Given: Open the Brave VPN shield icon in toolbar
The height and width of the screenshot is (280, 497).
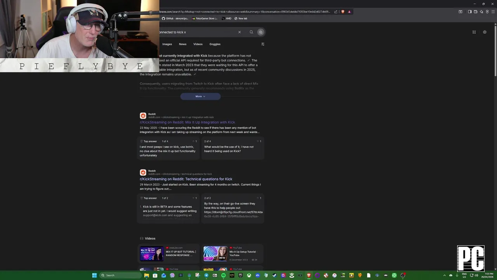Looking at the screenshot, I should tap(487, 12).
